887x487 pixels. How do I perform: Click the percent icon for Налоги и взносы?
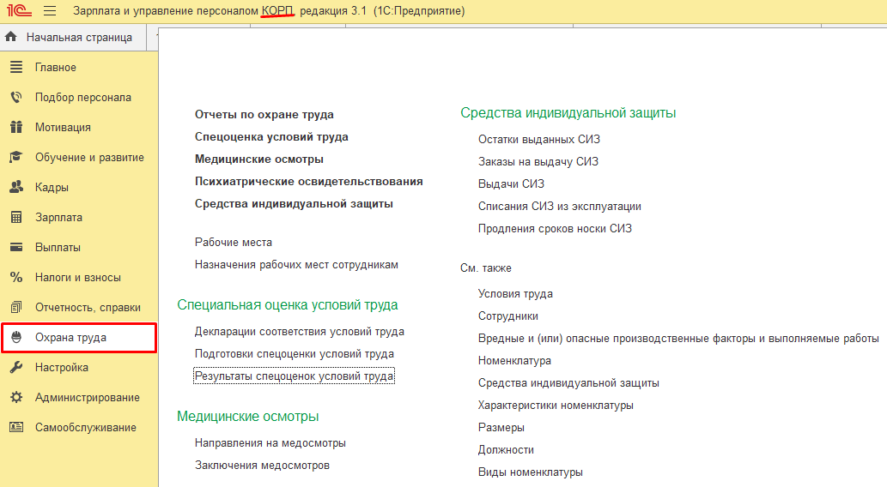15,278
